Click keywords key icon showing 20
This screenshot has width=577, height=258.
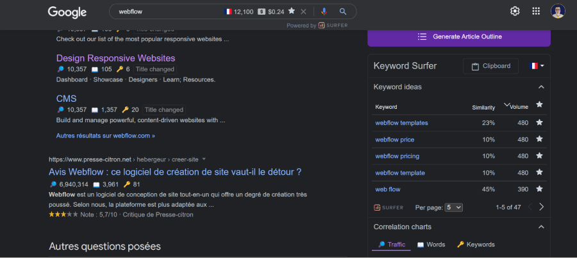126,109
